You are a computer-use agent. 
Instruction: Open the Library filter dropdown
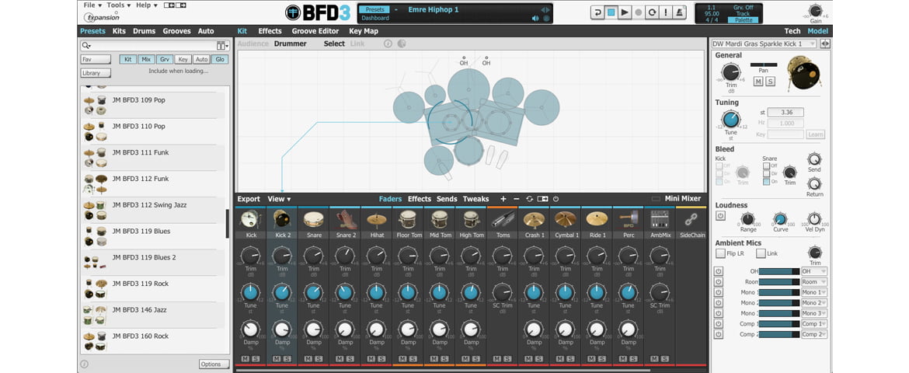96,73
